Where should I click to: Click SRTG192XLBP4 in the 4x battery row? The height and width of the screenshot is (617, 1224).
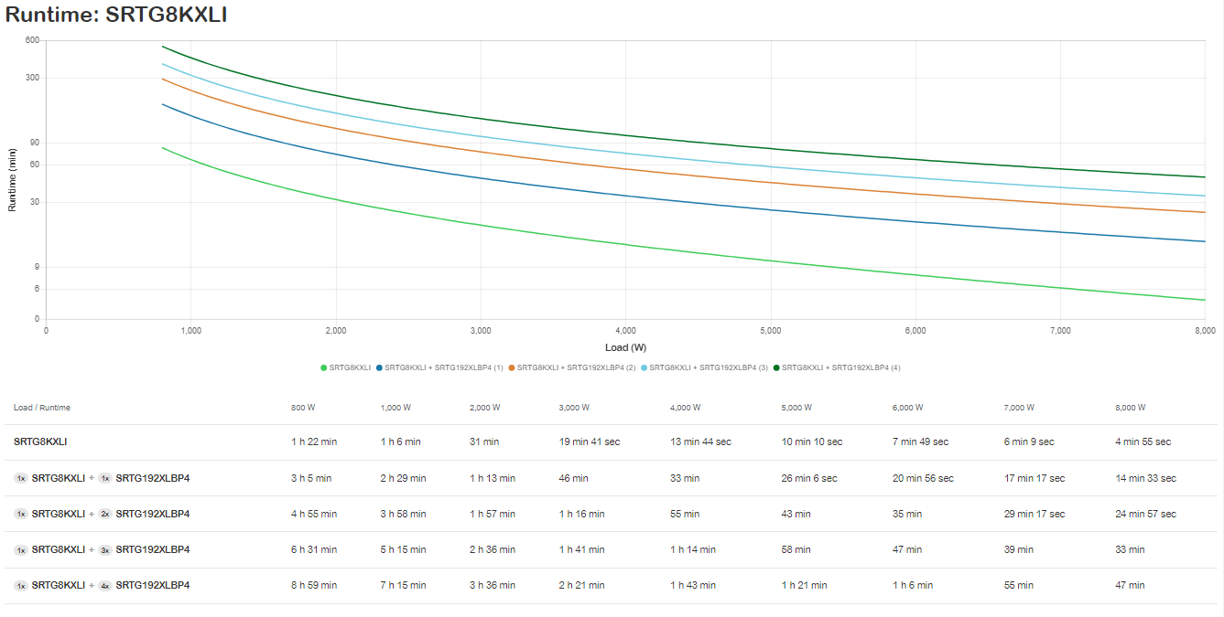153,585
